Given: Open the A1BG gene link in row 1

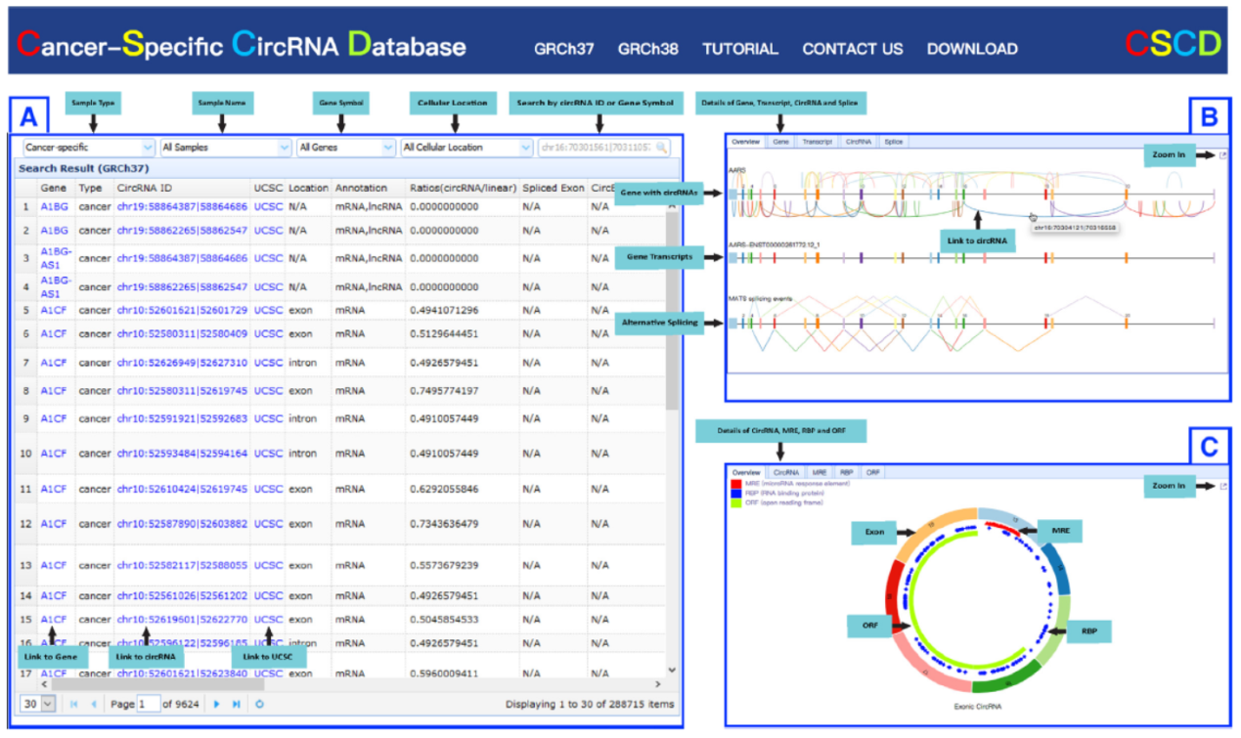Looking at the screenshot, I should 53,207.
